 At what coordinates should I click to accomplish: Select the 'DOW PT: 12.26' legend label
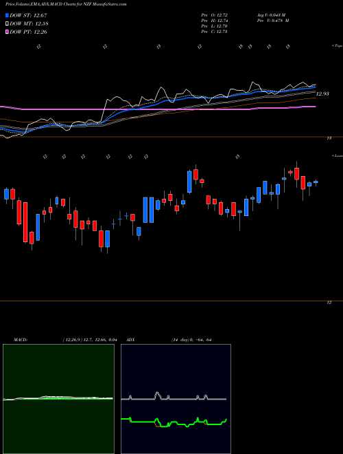28,32
